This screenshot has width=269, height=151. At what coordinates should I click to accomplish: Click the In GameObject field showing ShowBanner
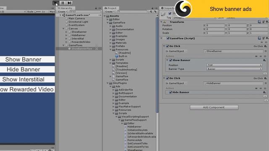233,51
